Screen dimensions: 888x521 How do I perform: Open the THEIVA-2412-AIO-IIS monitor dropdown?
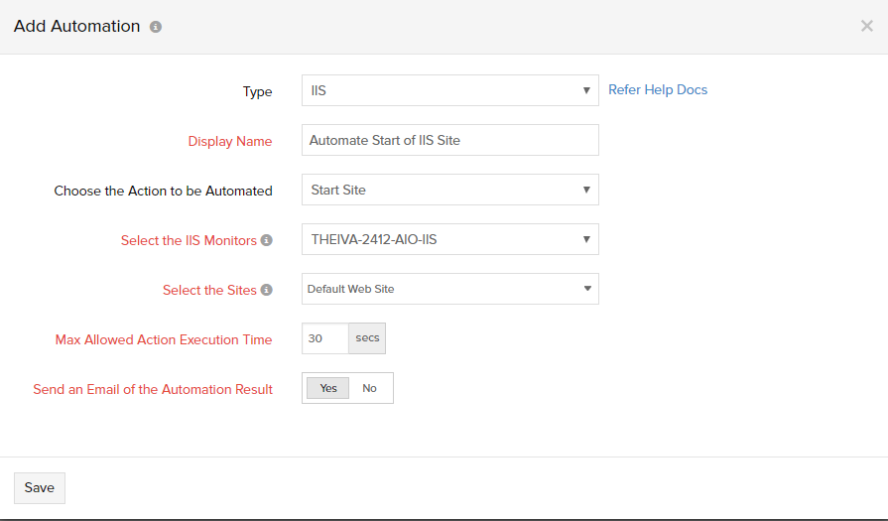click(x=450, y=239)
